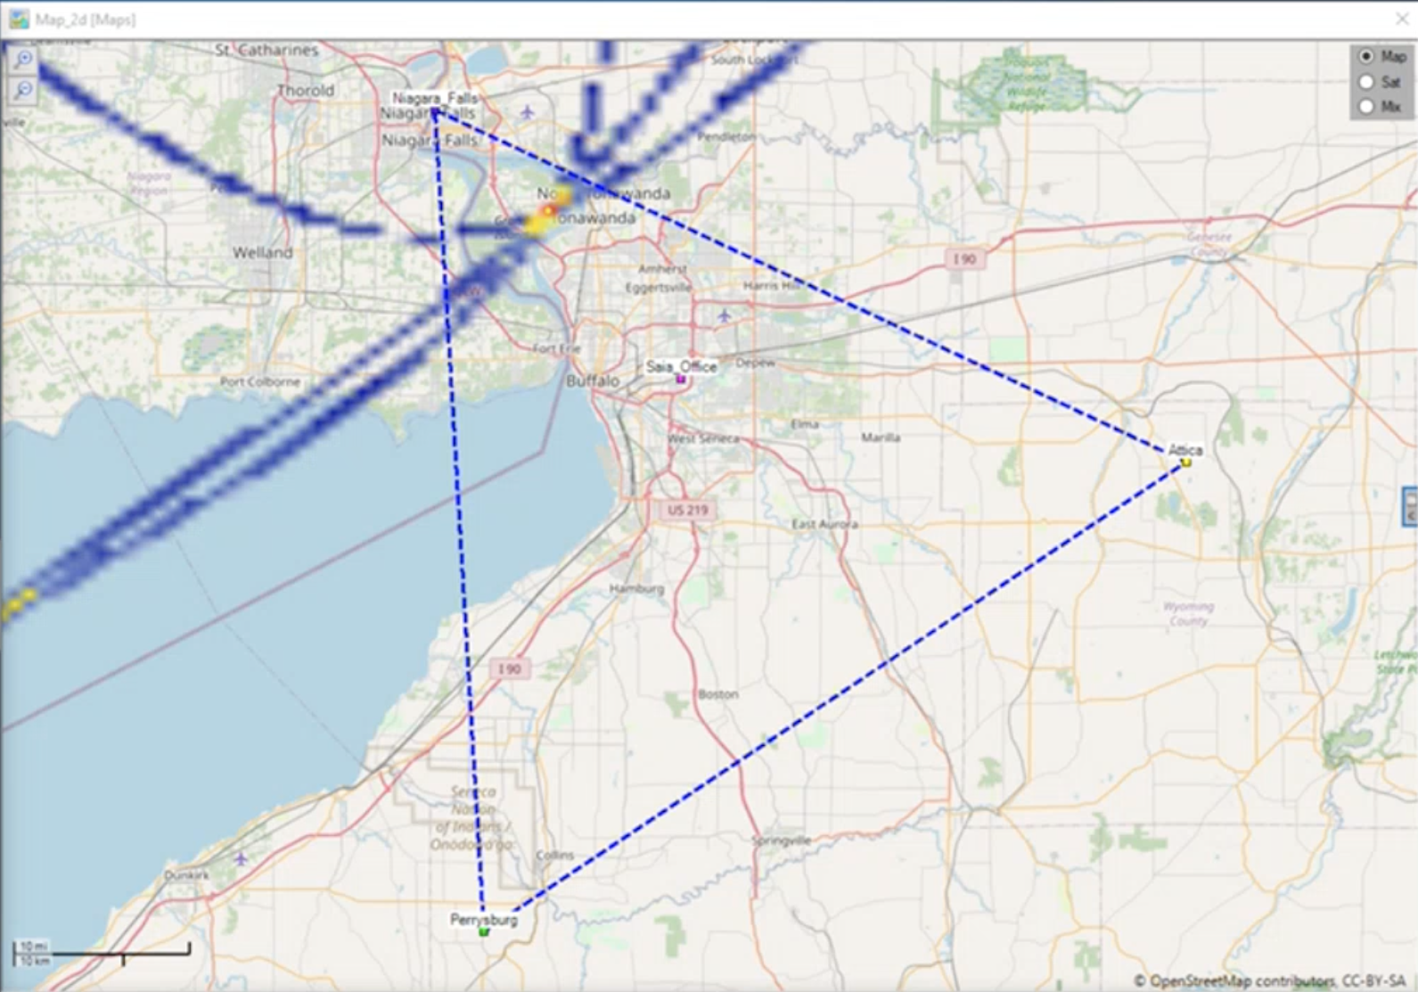Click the Map_2d window title icon
The width and height of the screenshot is (1418, 992).
19,20
